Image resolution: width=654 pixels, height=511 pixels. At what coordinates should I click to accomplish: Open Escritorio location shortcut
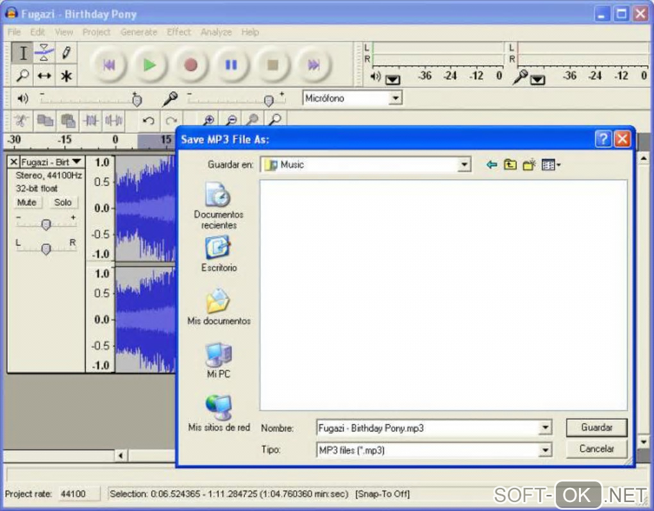[219, 254]
